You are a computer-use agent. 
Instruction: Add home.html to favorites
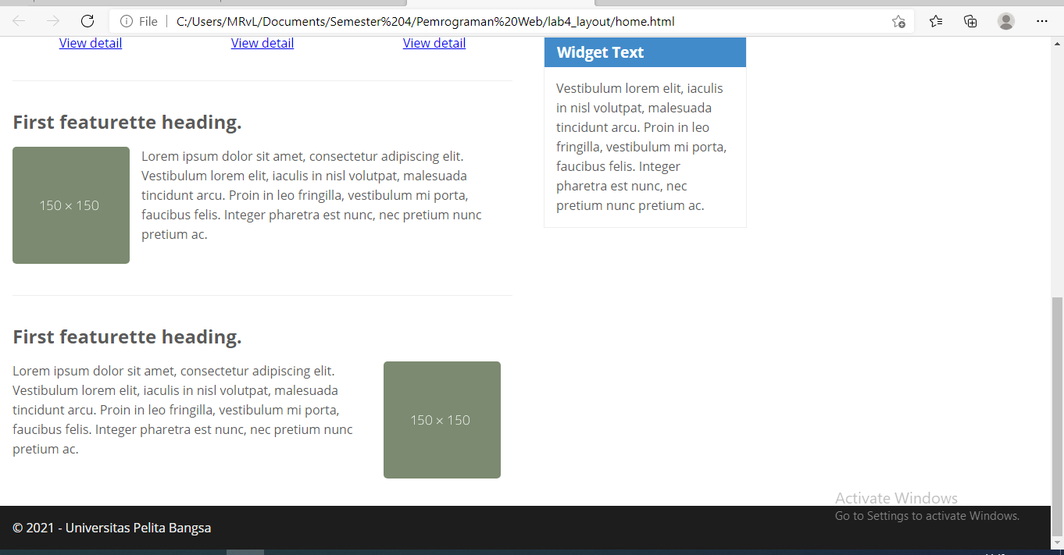[898, 21]
